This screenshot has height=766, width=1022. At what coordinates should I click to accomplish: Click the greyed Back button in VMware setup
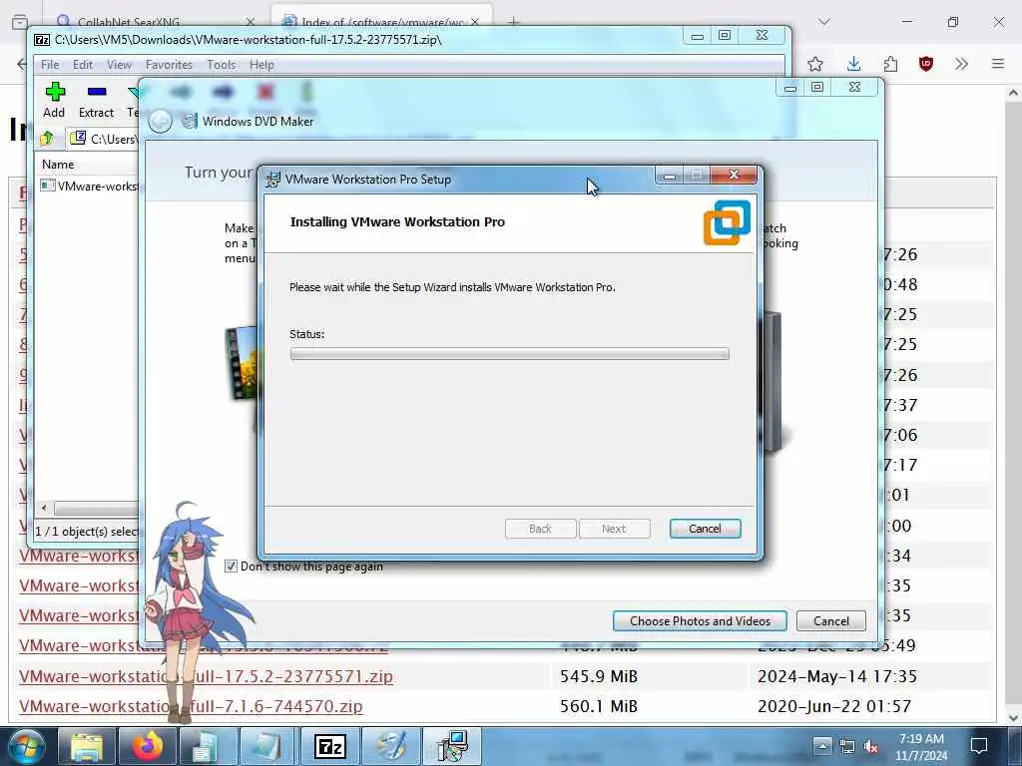(540, 529)
